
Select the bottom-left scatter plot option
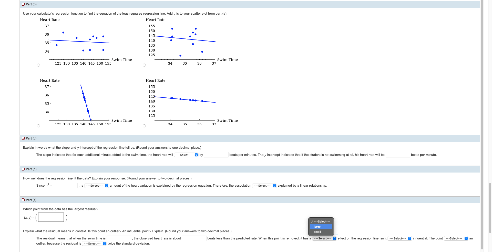(39, 126)
